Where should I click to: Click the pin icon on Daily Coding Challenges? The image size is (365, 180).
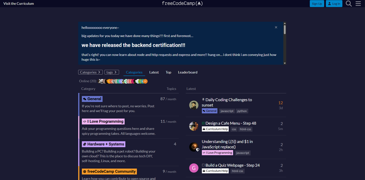pos(203,100)
